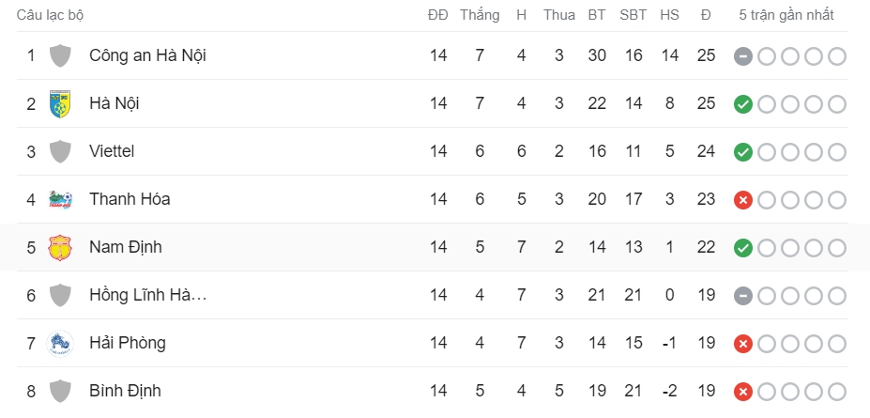
Task: Select the Bình Định team name
Action: tap(125, 391)
